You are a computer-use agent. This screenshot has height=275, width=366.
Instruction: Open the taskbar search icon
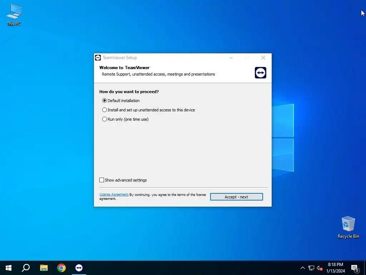point(26,268)
